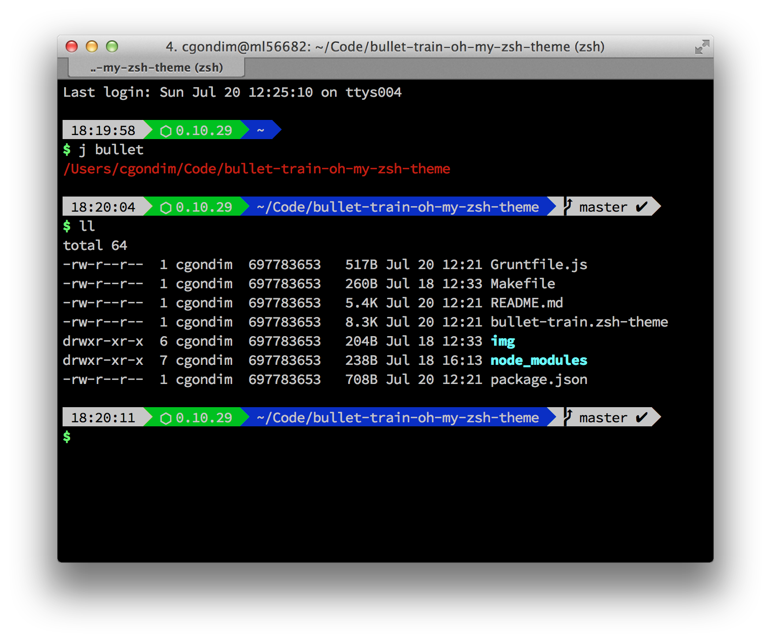Screen dimensions: 771x642
Task: Click the Node hexagon icon in the 18:20:11 prompt
Action: click(x=166, y=418)
